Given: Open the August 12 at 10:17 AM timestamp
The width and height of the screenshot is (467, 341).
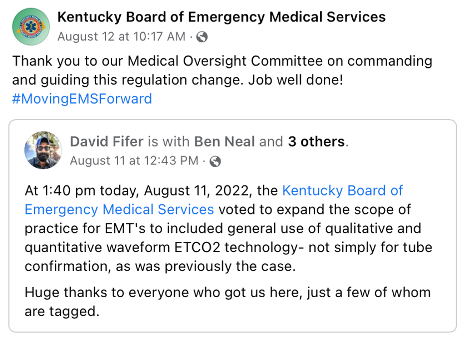Looking at the screenshot, I should [122, 36].
